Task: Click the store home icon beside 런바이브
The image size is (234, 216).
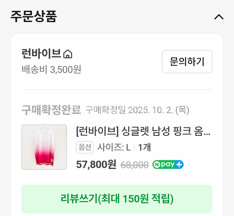Action: [68, 54]
